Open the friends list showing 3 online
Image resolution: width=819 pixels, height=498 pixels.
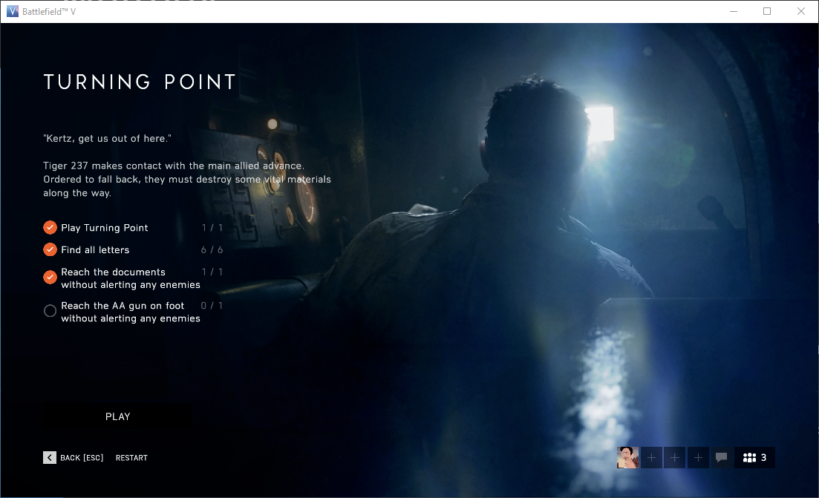[x=754, y=458]
